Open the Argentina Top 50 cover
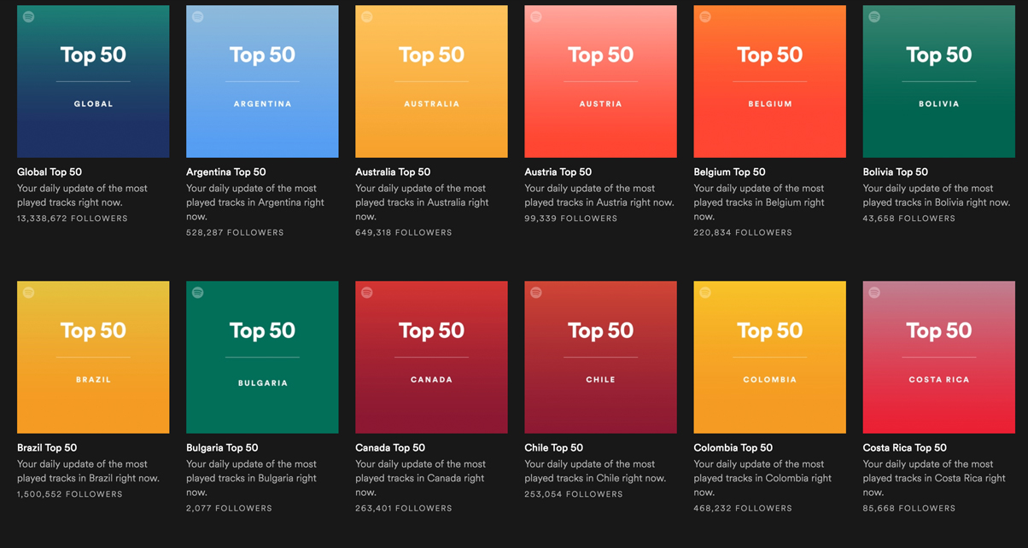Image resolution: width=1028 pixels, height=548 pixels. coord(262,81)
